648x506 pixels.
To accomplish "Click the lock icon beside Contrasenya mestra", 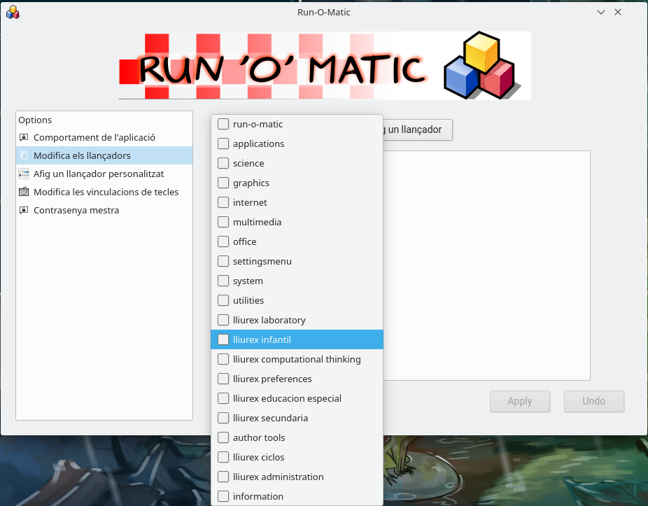I will point(24,210).
